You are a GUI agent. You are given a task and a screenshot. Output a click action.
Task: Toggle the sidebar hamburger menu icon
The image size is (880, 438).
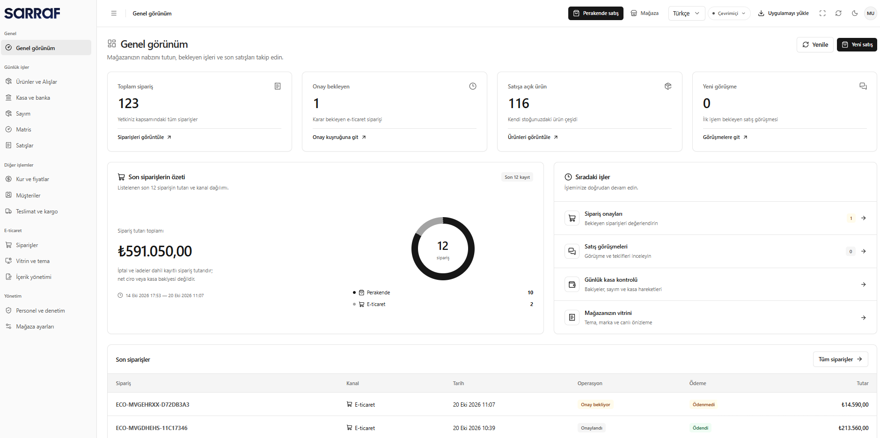point(114,14)
